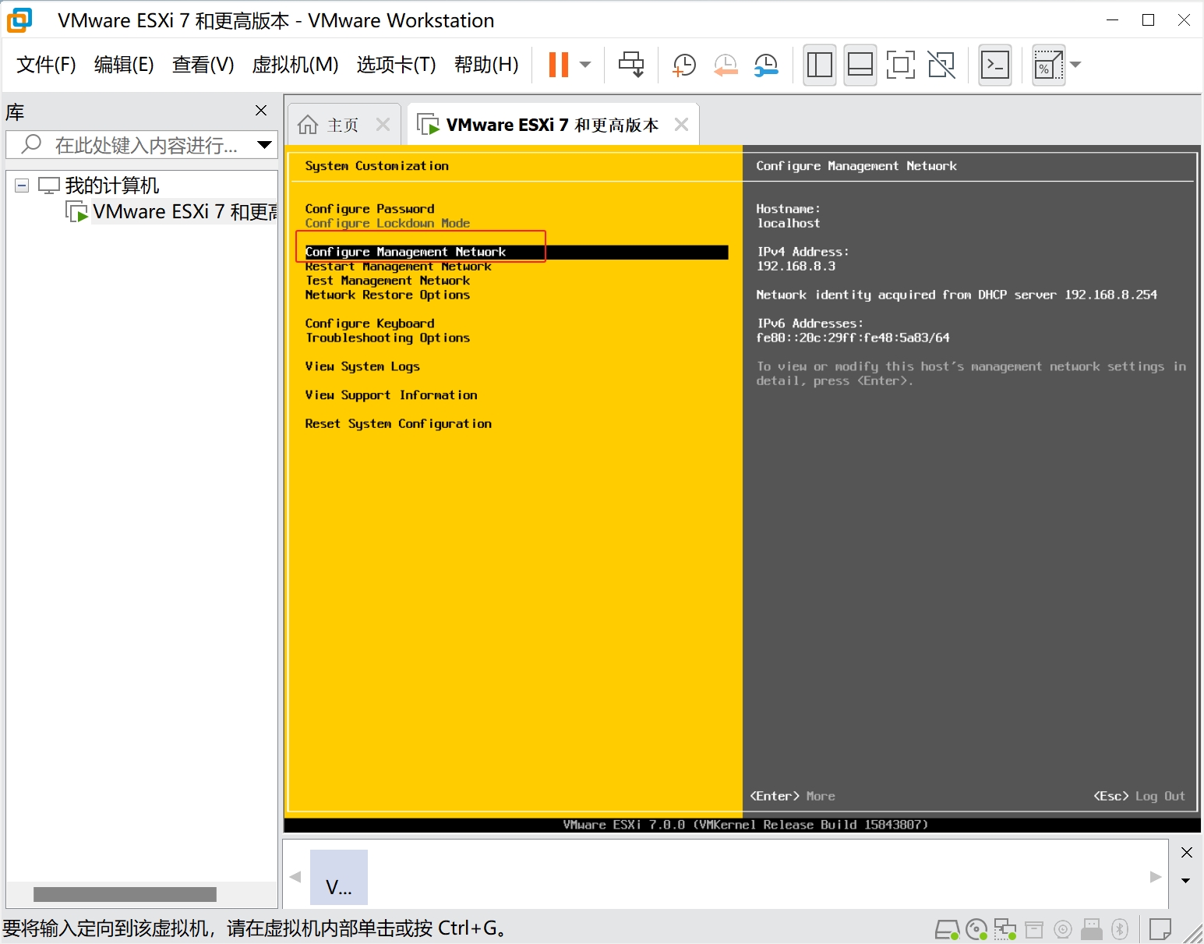
Task: Open the 虚拟机(M) menu
Action: pyautogui.click(x=295, y=65)
